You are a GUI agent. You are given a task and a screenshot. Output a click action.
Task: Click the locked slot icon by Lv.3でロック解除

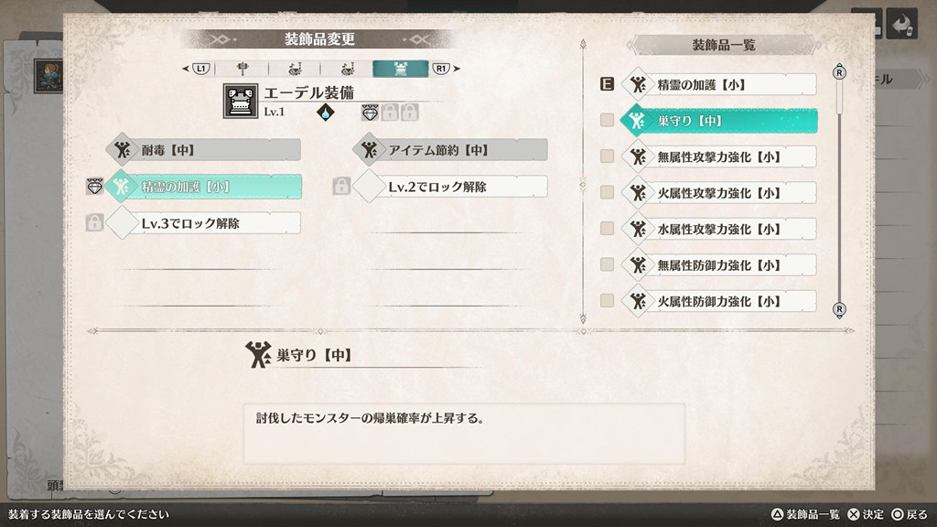click(x=94, y=223)
